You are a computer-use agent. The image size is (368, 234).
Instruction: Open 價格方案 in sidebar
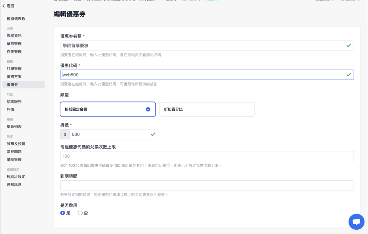[x=14, y=77]
